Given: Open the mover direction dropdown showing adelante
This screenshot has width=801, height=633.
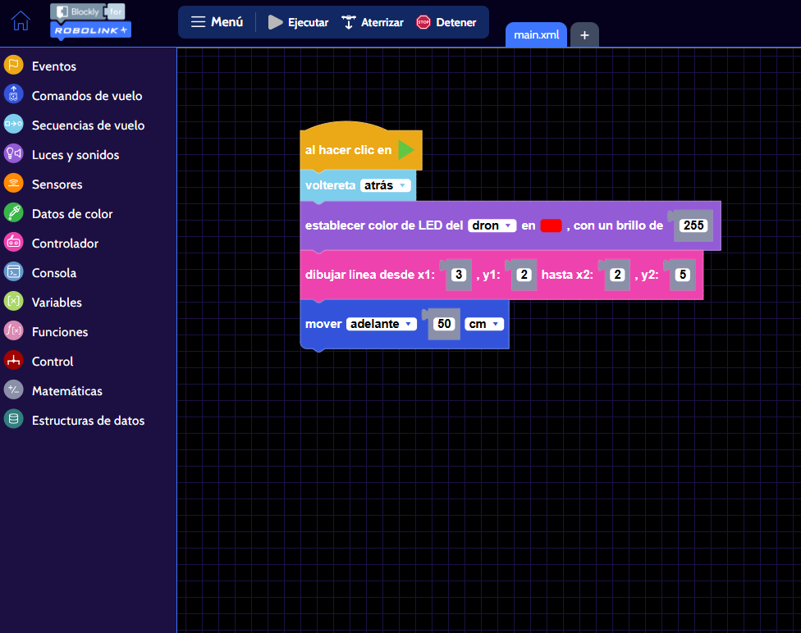Looking at the screenshot, I should tap(382, 324).
